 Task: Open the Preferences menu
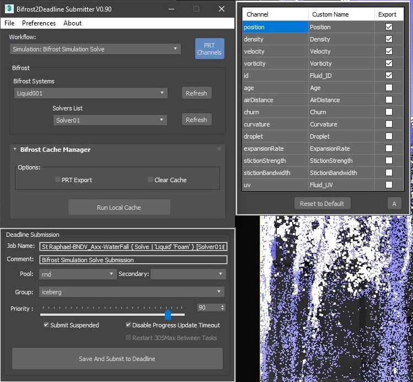[x=39, y=23]
